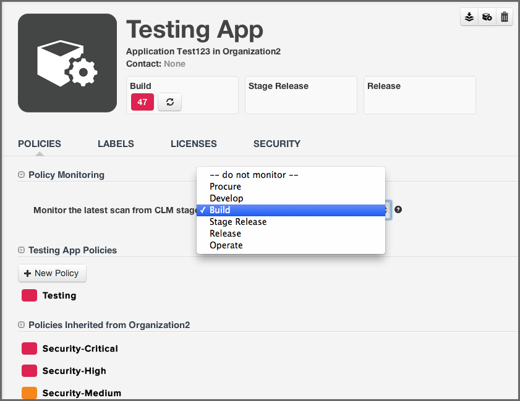Click the import download icon in toolbar
Image resolution: width=520 pixels, height=401 pixels.
coord(469,17)
